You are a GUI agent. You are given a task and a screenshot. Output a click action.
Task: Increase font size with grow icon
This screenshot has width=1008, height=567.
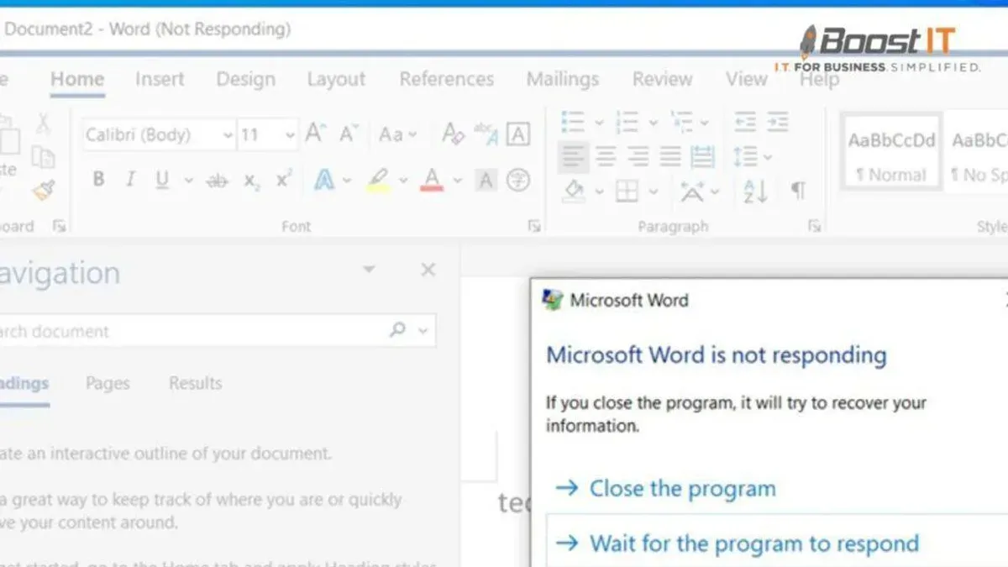(x=315, y=134)
